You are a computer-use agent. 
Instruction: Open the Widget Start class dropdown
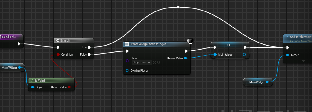pyautogui.click(x=141, y=62)
